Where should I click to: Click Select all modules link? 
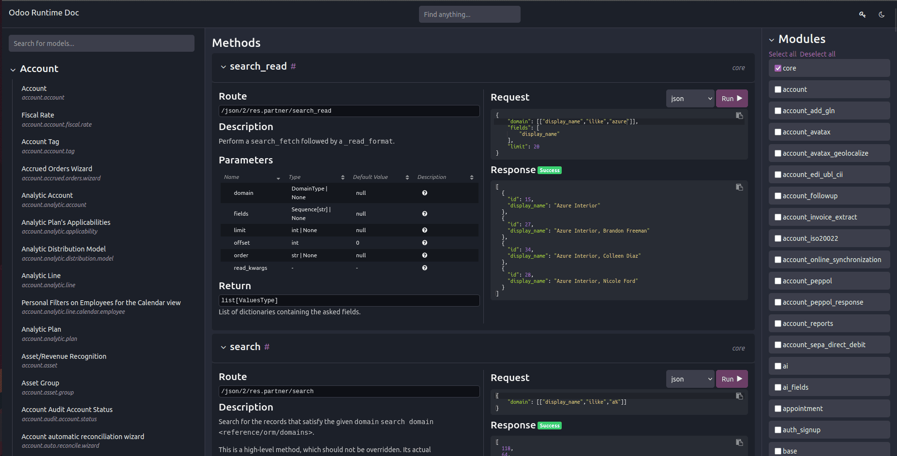click(x=782, y=54)
